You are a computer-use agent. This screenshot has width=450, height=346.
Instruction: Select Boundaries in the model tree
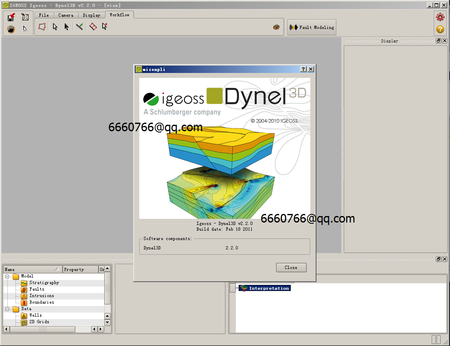pos(42,302)
